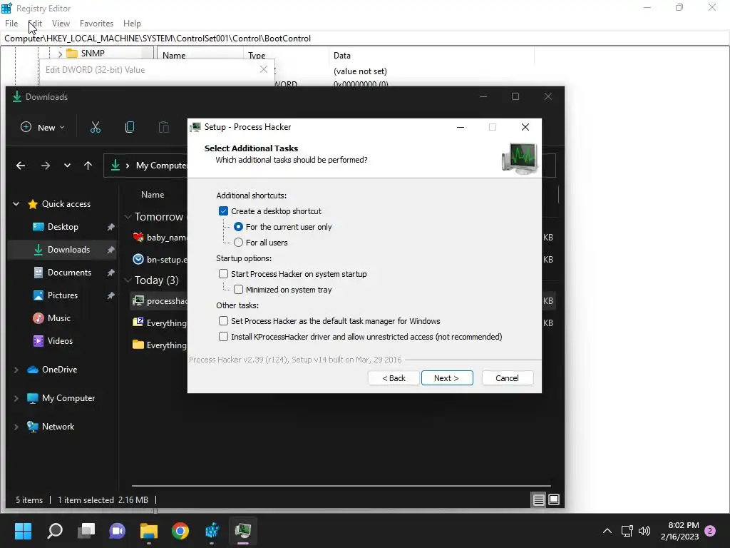
Task: Open the File menu in Registry Editor
Action: pyautogui.click(x=11, y=24)
